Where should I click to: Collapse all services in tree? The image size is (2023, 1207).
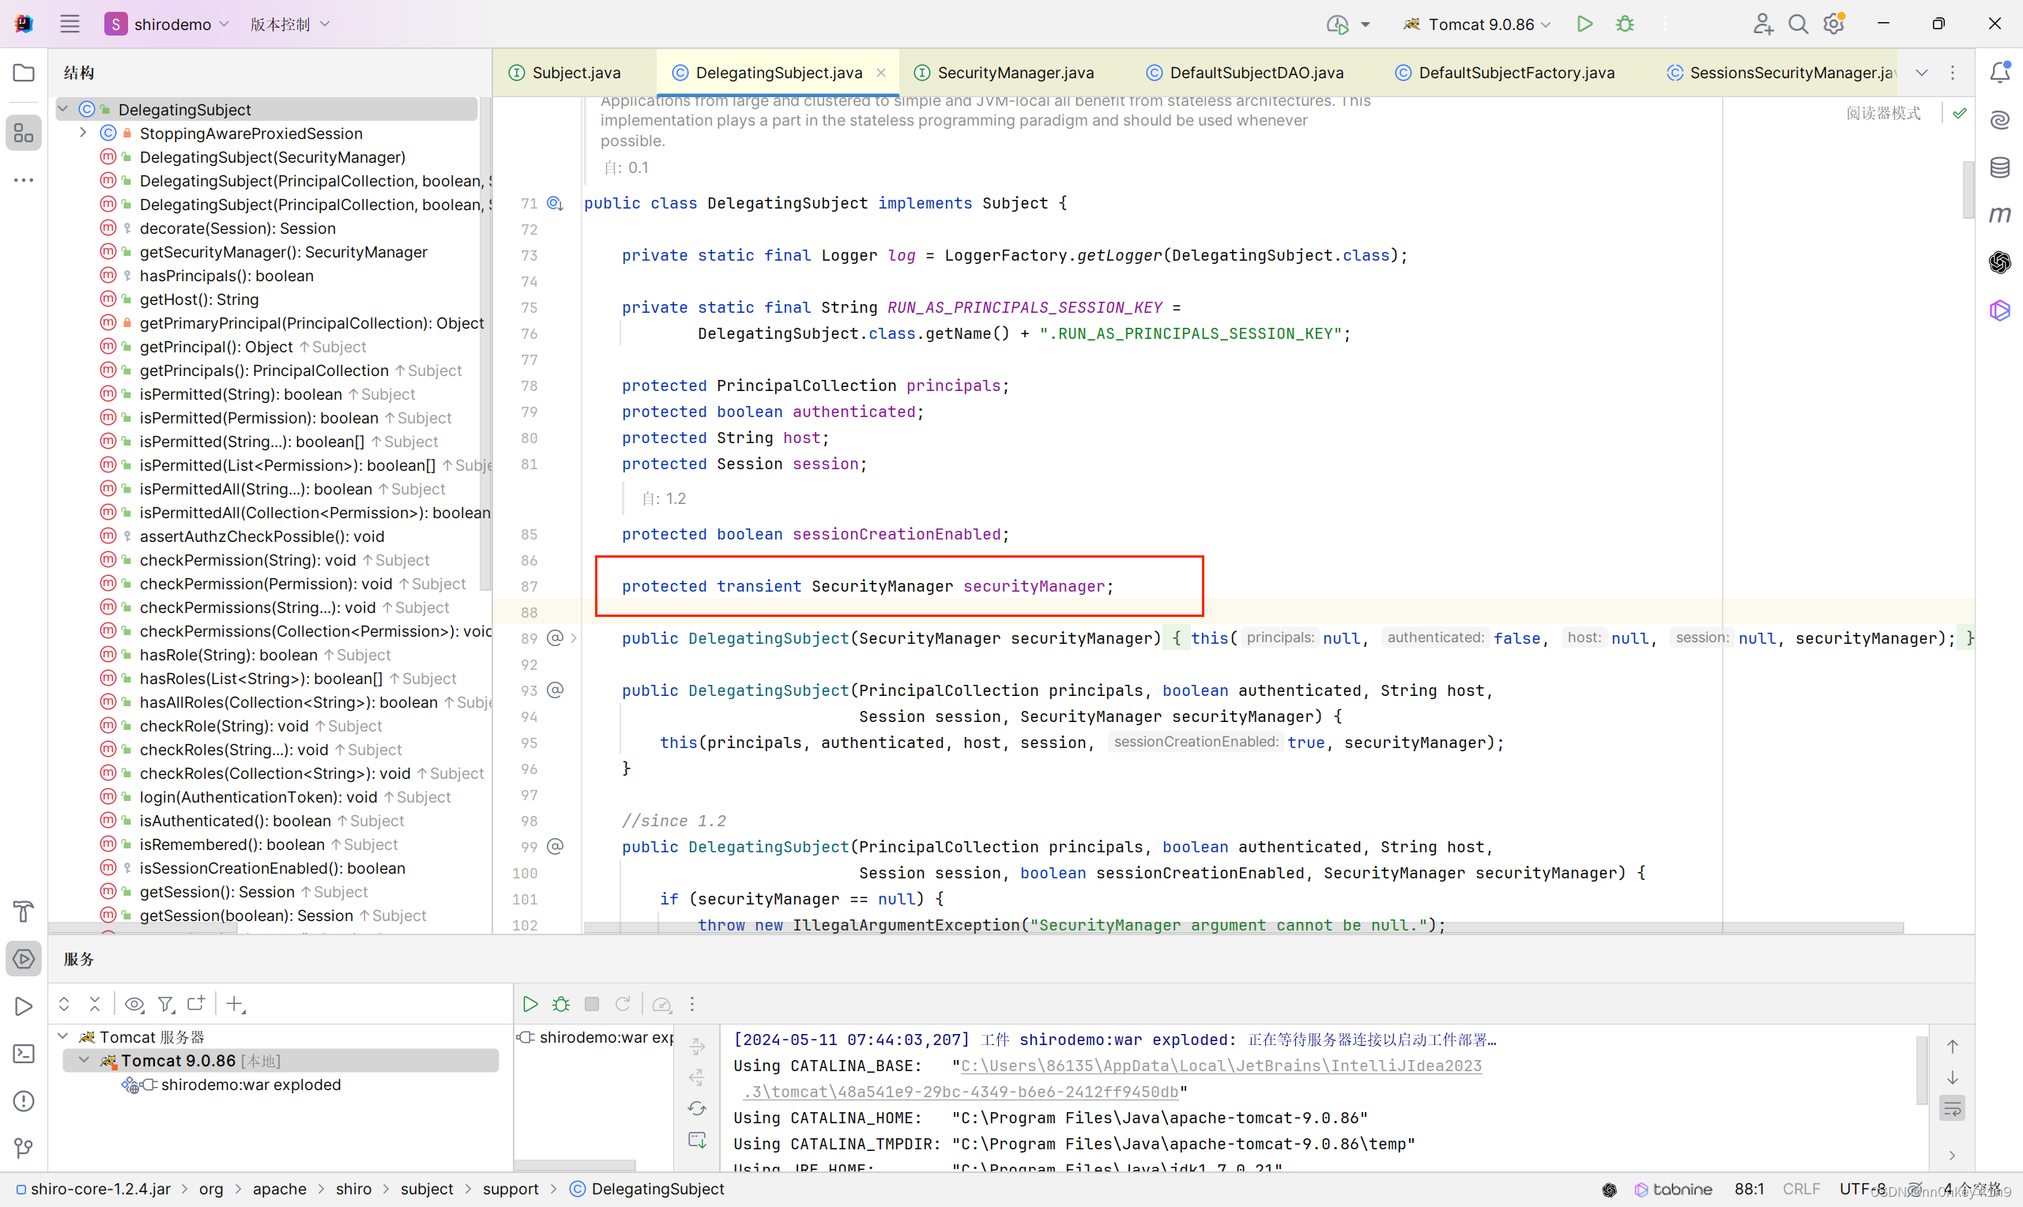point(94,1004)
